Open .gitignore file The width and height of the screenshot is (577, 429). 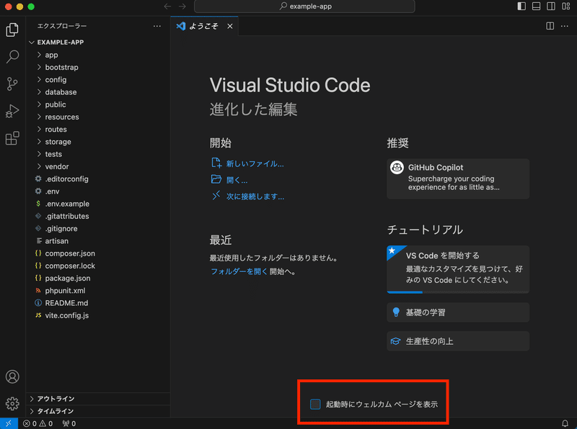(x=98, y=228)
